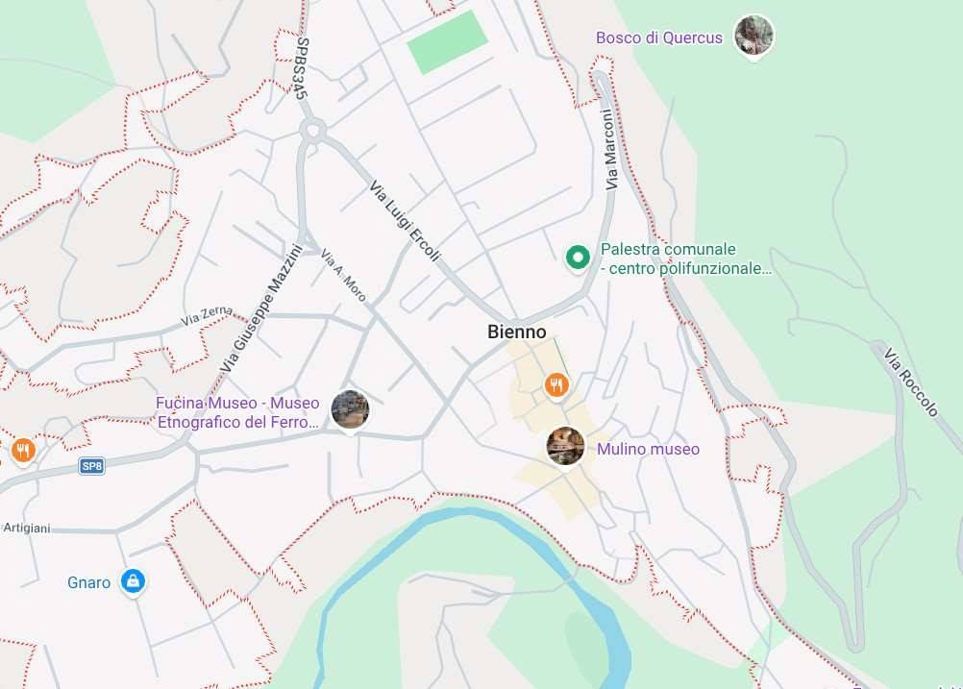Click the roundabout on SPBS345

312,130
